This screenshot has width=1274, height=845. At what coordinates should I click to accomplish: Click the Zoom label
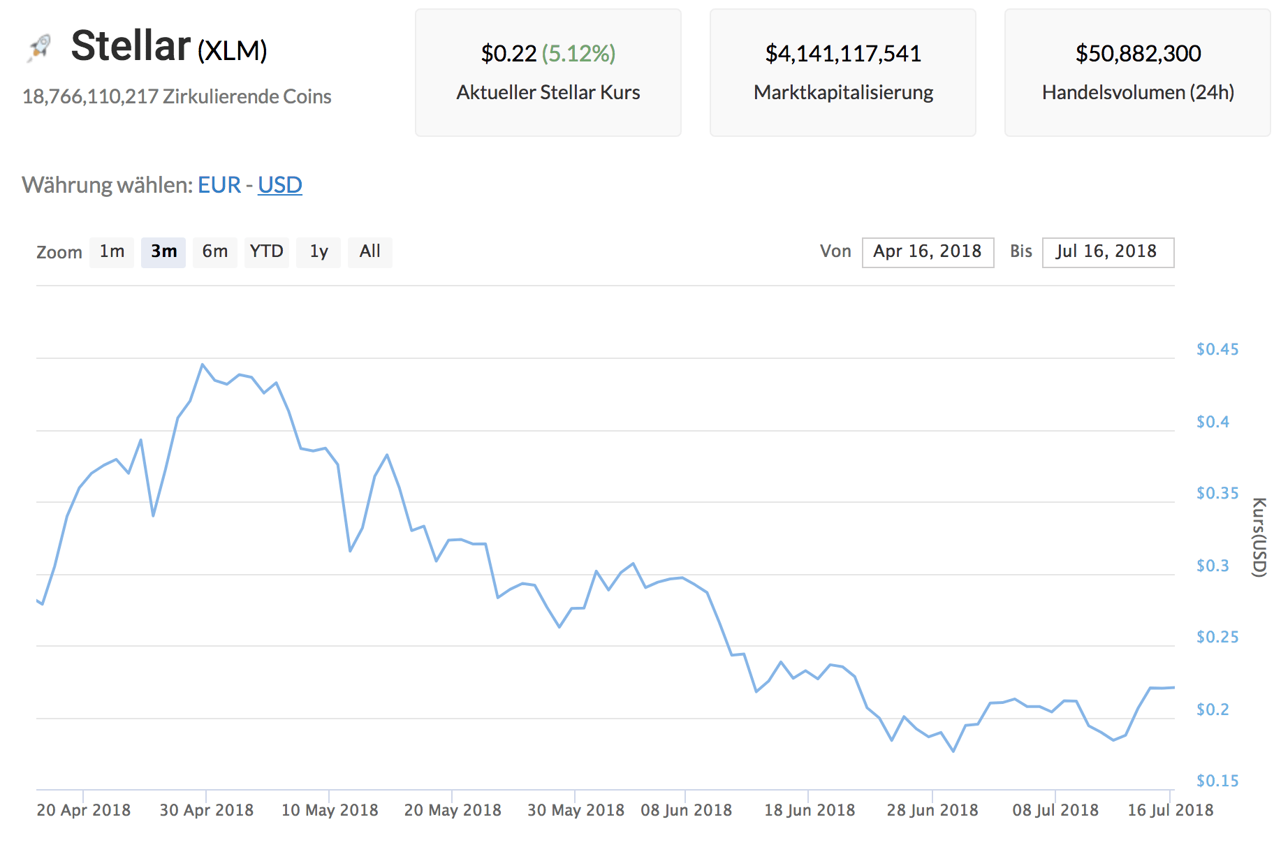(x=59, y=253)
